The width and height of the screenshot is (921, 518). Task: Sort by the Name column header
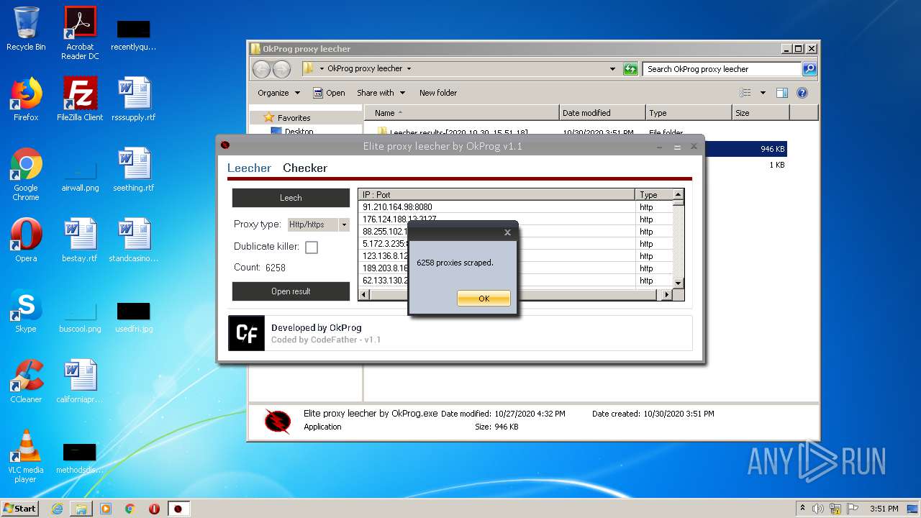462,113
